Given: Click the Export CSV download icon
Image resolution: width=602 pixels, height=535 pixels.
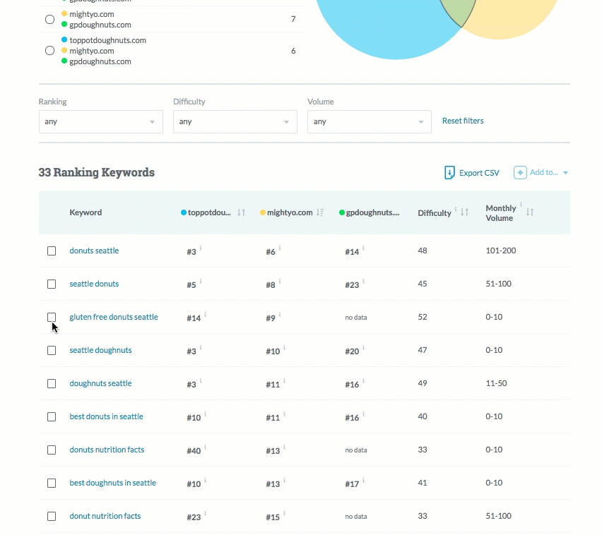Looking at the screenshot, I should [449, 173].
